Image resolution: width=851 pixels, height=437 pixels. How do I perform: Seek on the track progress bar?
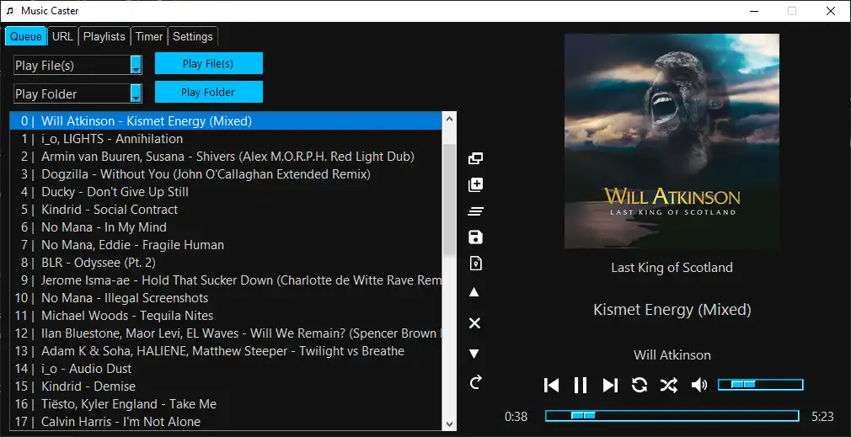click(672, 416)
